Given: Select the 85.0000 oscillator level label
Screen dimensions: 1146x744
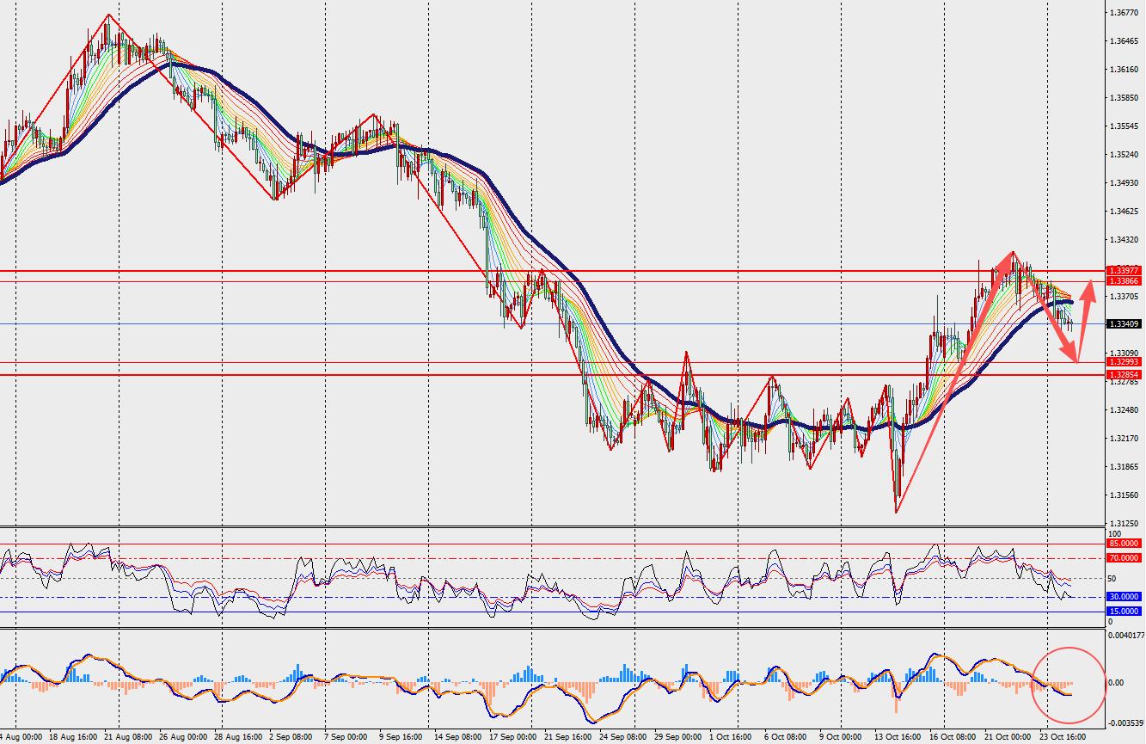Looking at the screenshot, I should click(x=1125, y=544).
